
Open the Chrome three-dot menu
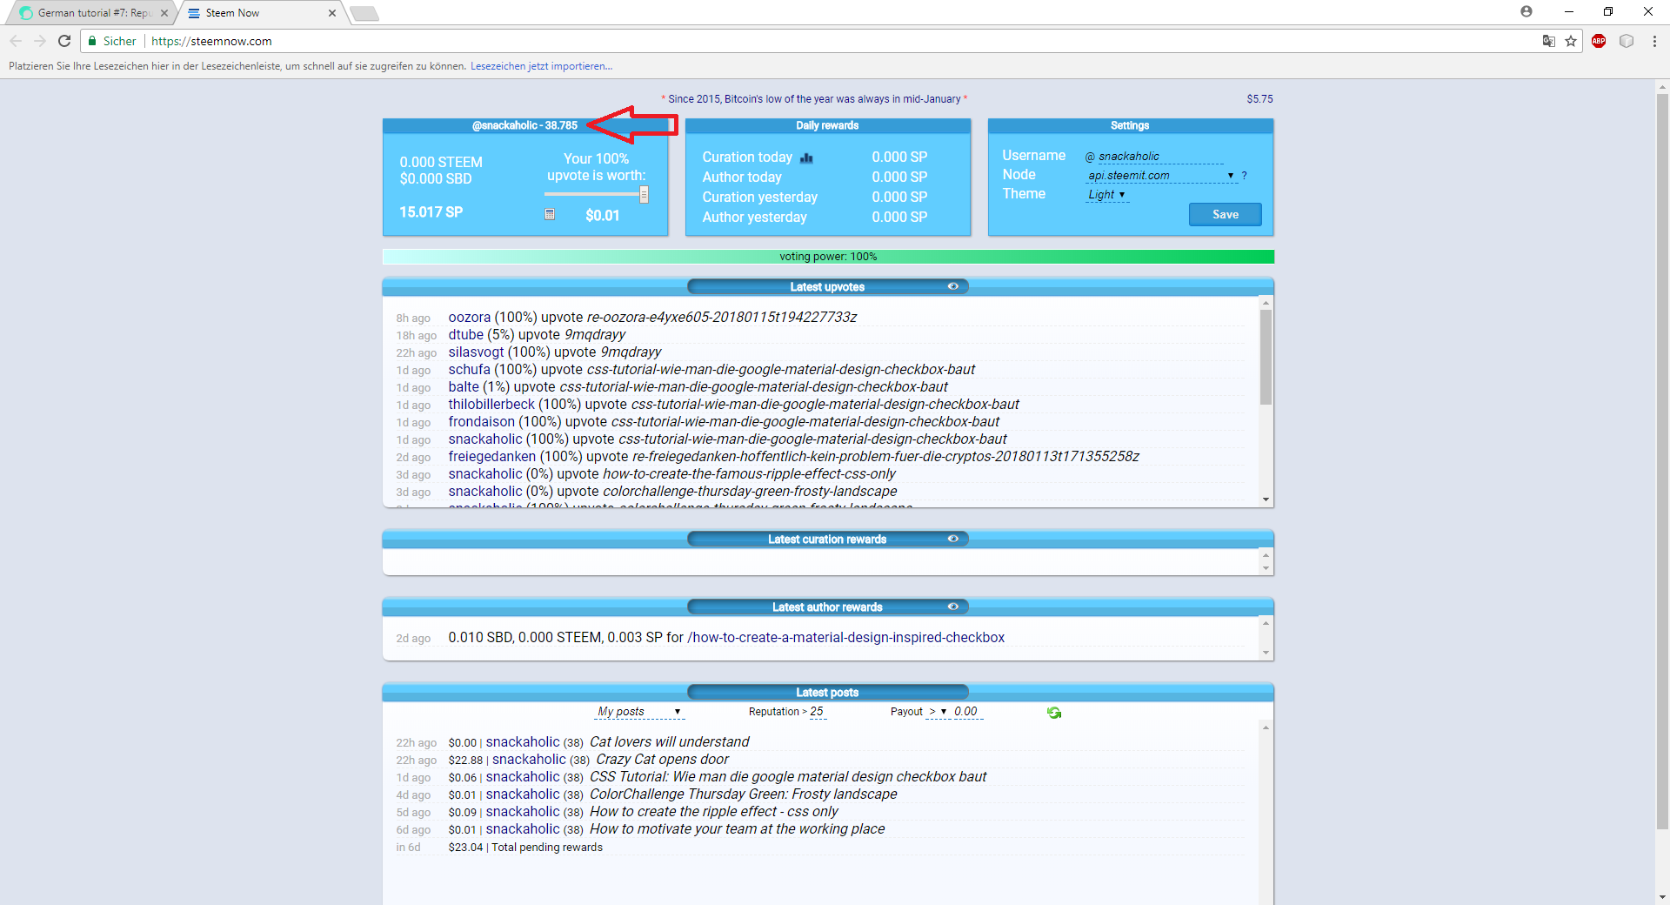(1654, 41)
